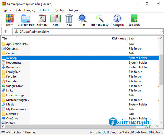Click the Downloads blue arrow icon
The width and height of the screenshot is (164, 135).
[4, 67]
